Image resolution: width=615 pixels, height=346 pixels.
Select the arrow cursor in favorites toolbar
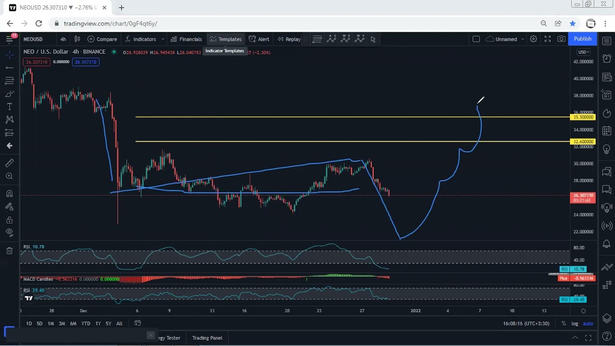coord(373,39)
